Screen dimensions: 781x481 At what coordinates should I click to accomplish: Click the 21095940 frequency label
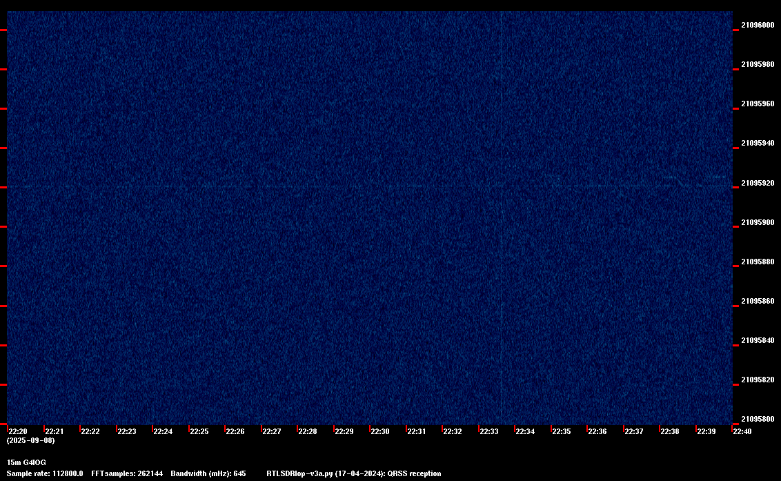click(x=758, y=143)
